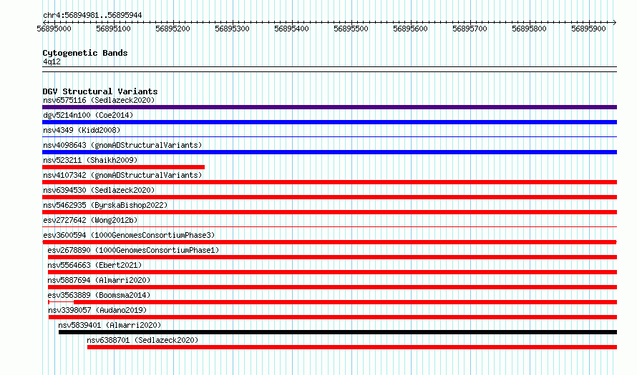Select the 4q12 band label

[x=52, y=61]
